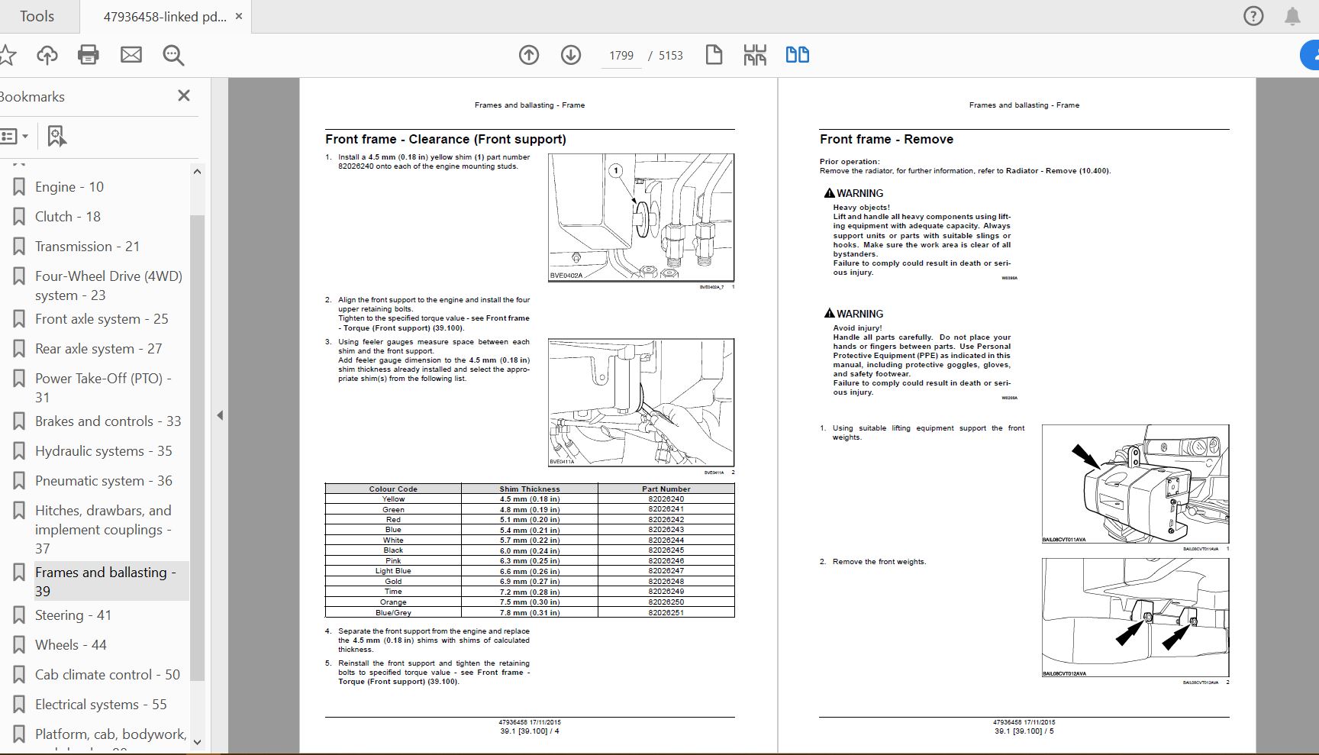Click the upload to cloud icon
This screenshot has height=755, width=1319.
47,55
